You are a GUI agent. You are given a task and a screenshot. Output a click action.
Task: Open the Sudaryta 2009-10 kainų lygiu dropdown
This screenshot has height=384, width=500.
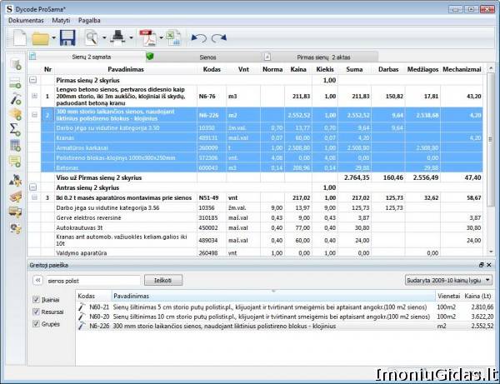pos(448,281)
